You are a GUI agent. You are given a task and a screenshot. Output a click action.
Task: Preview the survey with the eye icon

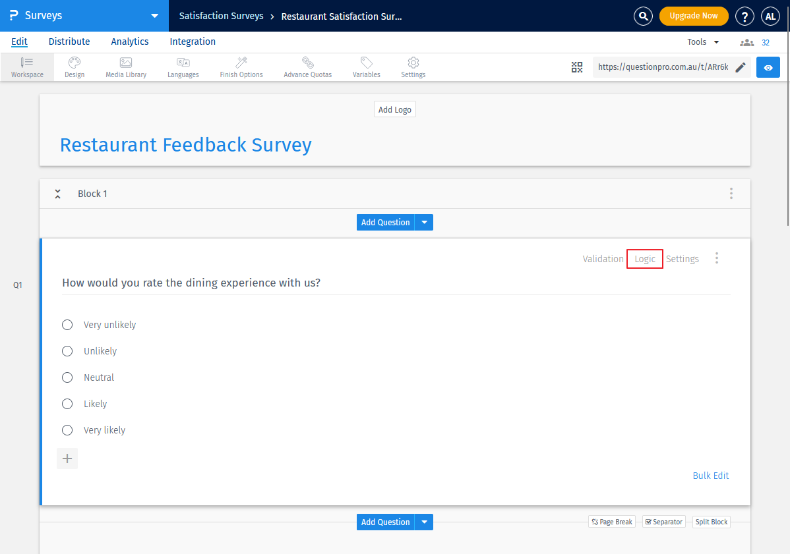tap(768, 67)
